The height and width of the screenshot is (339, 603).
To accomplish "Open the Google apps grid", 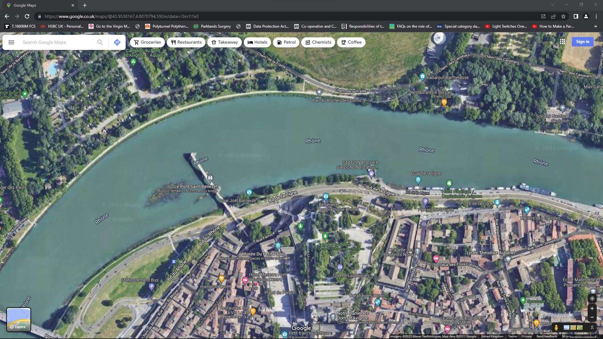I will [x=562, y=42].
